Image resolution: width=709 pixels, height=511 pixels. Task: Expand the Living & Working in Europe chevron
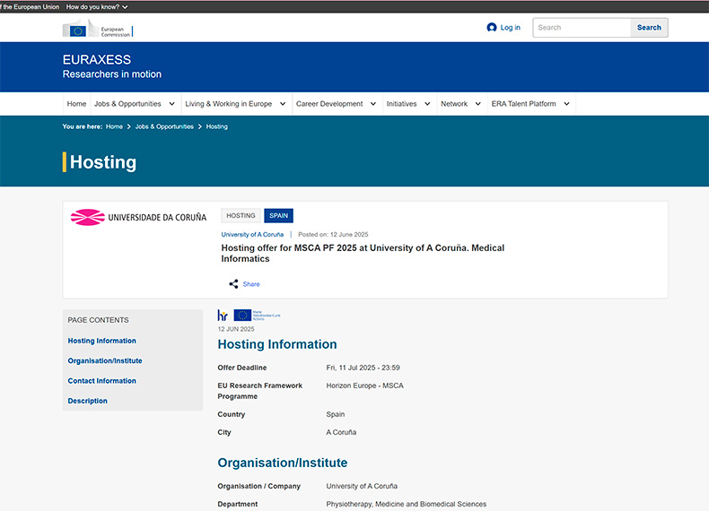(x=283, y=104)
